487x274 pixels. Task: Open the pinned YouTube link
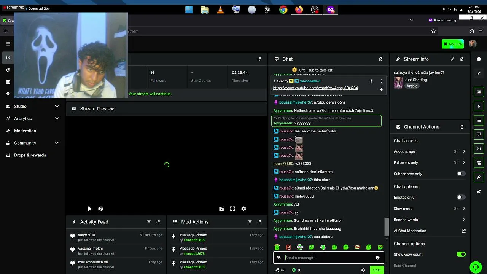315,88
